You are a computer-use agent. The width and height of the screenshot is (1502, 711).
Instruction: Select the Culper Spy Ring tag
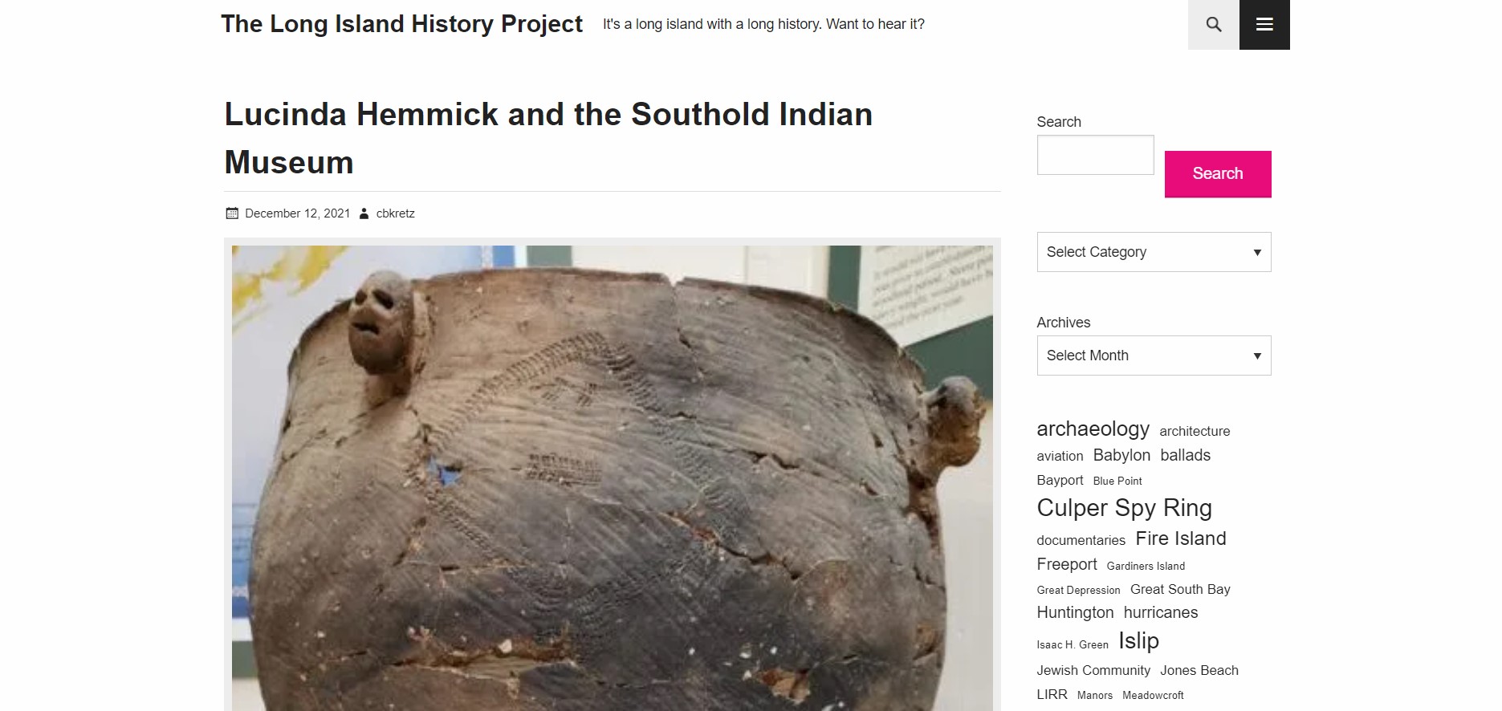click(1124, 508)
